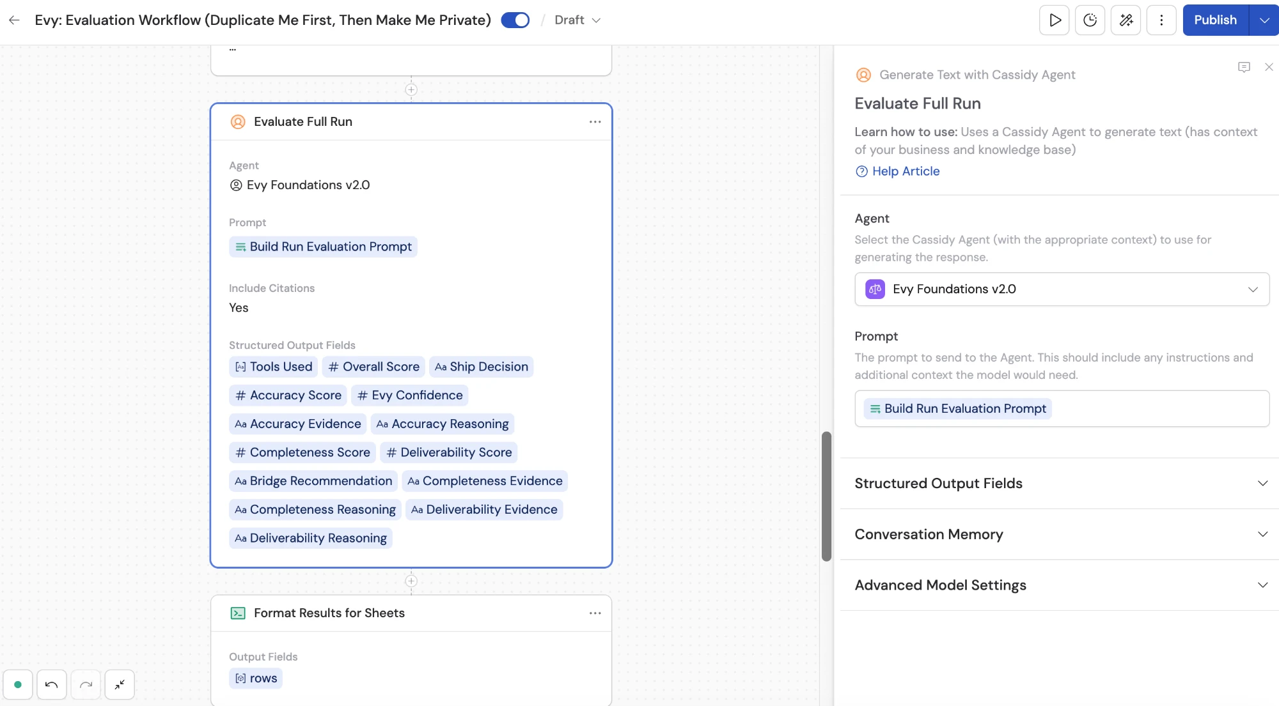Open the Evy Foundations v2.0 agent dropdown
The height and width of the screenshot is (706, 1279).
coord(1062,289)
